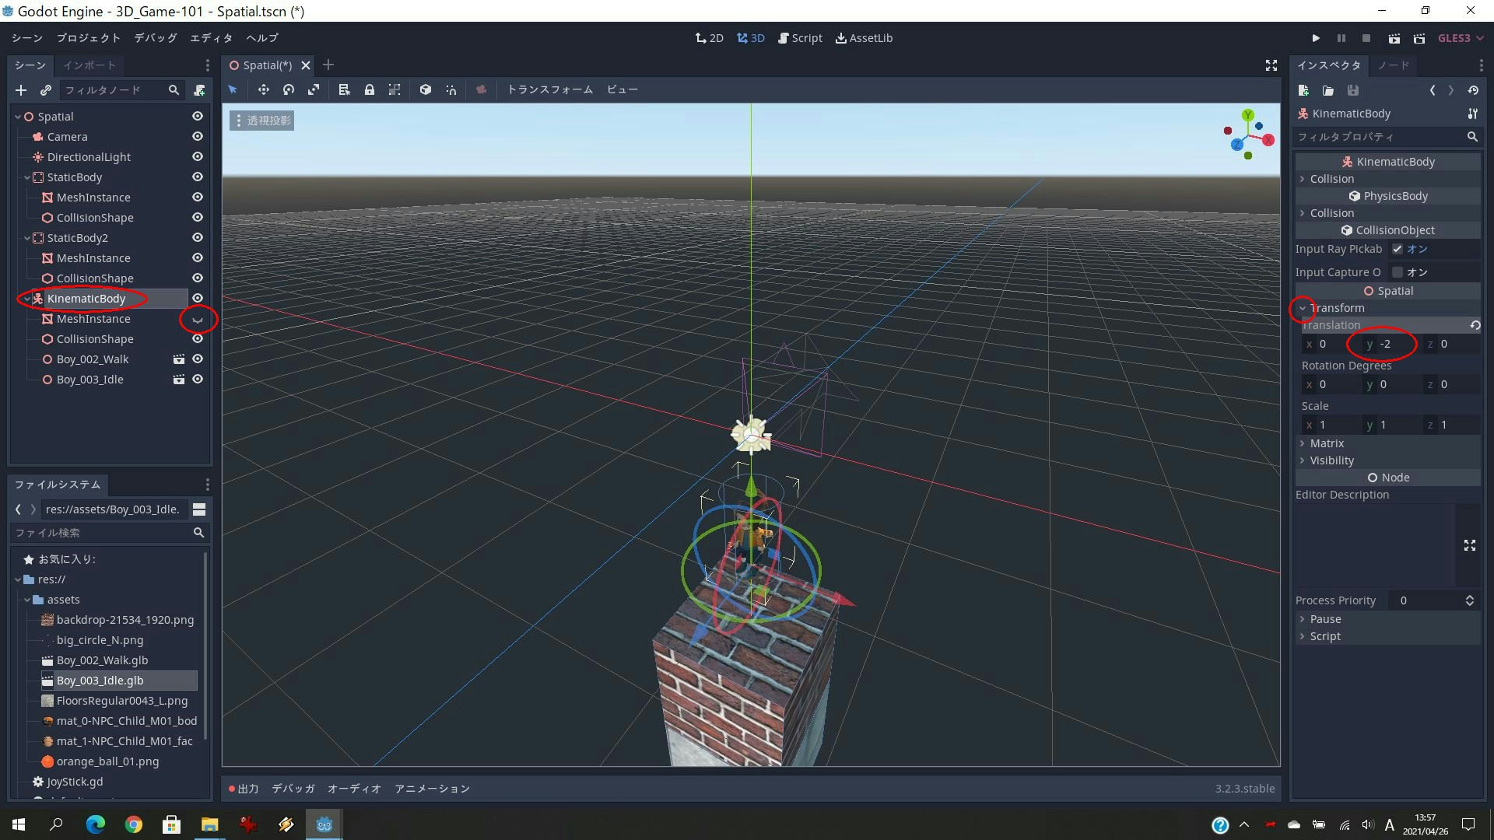Set Process Priority using the stepper control
Image resolution: width=1494 pixels, height=840 pixels.
tap(1470, 600)
